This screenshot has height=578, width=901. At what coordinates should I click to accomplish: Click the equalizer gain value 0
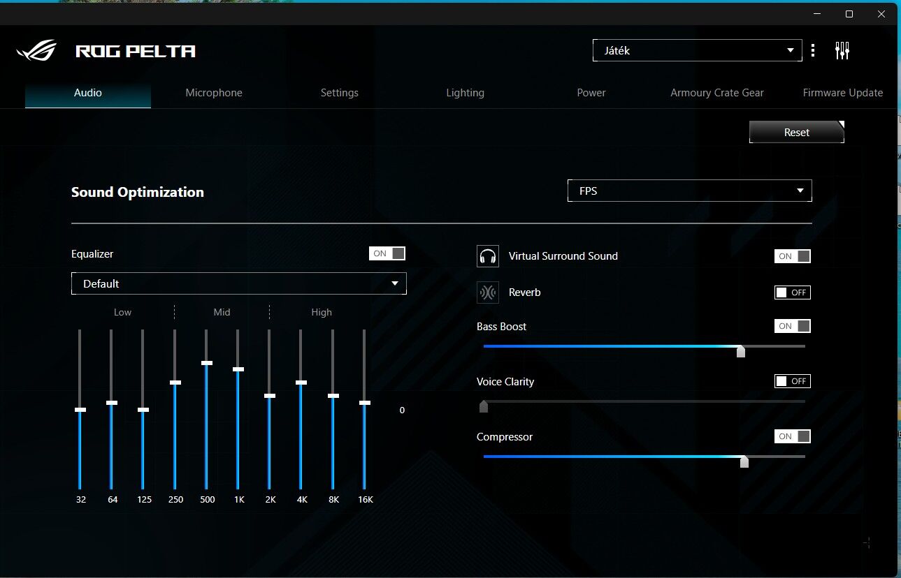tap(402, 410)
